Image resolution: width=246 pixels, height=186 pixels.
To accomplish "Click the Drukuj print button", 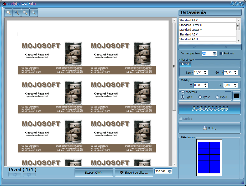I will coord(210,128).
